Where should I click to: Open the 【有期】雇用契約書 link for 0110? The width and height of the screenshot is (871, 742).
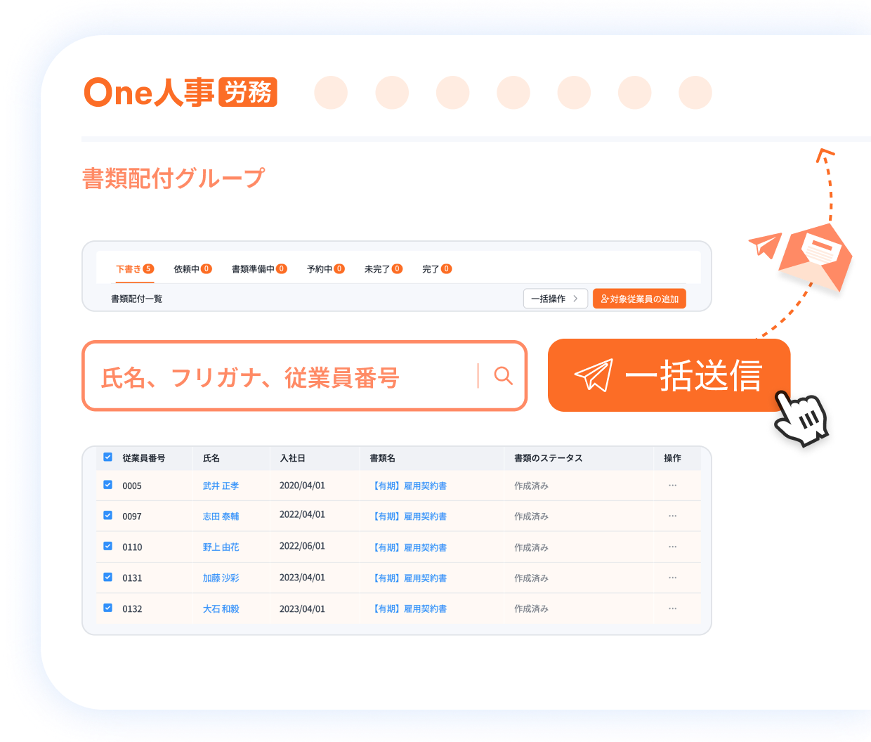[409, 547]
